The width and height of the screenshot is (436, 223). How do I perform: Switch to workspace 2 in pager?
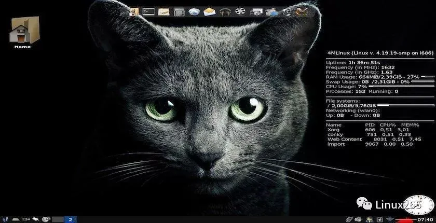coord(71,220)
